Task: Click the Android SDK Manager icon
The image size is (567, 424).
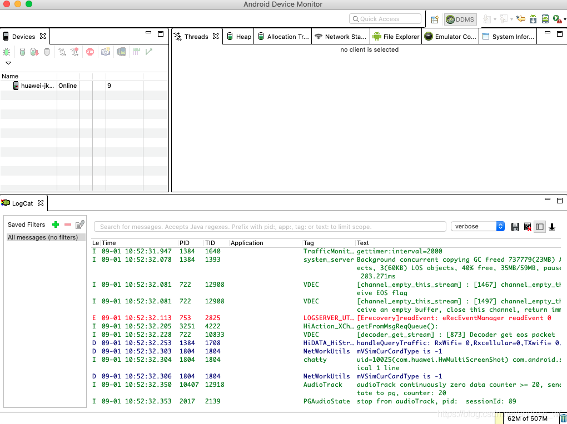Action: tap(533, 19)
